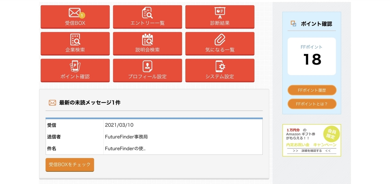Click 詳細を確認する on the banner
Viewport: 390px width, 184px height.
point(312,151)
